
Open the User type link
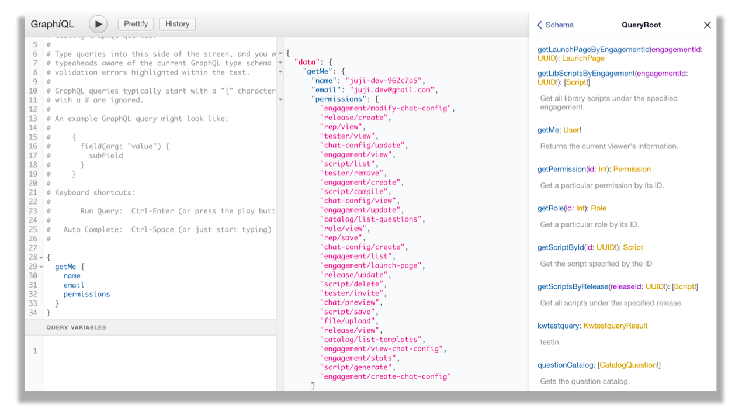[571, 130]
